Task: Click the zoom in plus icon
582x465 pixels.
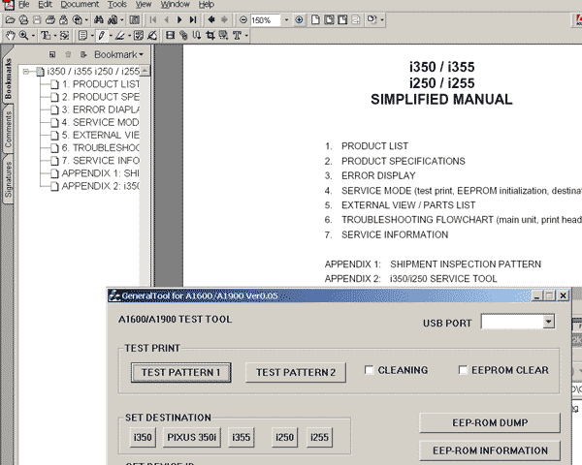Action: (299, 19)
